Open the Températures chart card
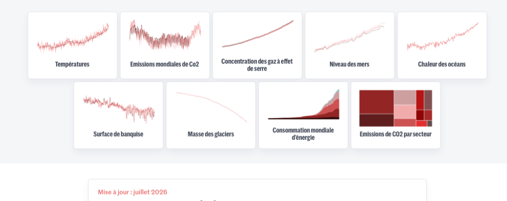507x201 pixels. point(72,45)
